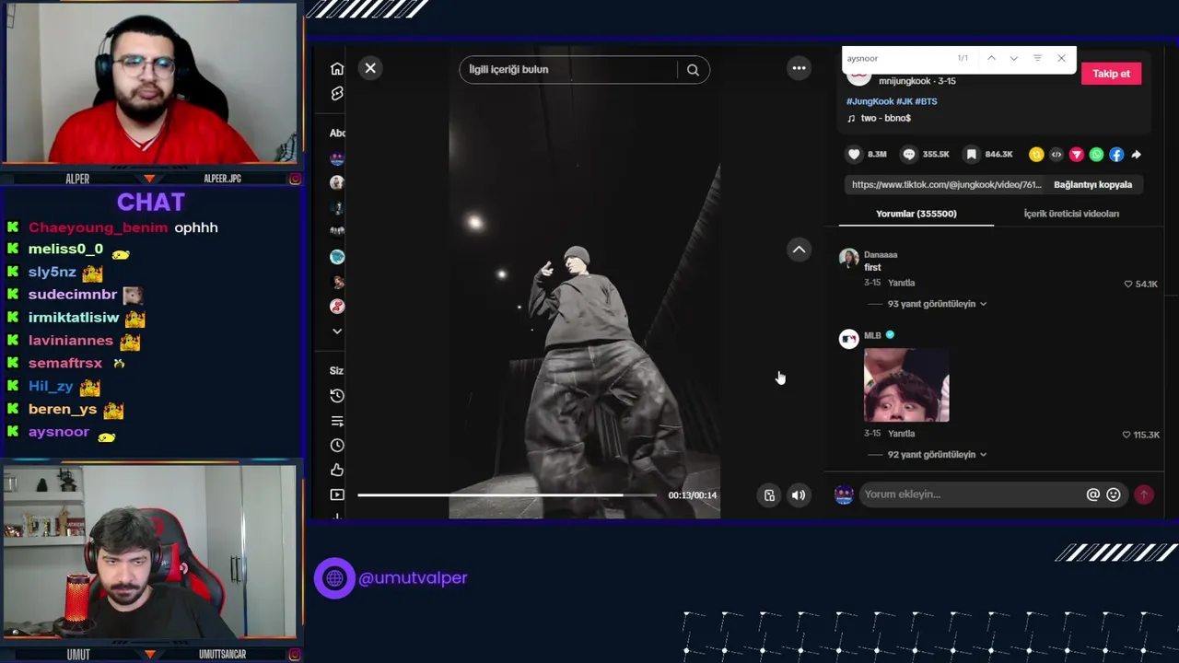Image resolution: width=1179 pixels, height=663 pixels.
Task: Open the Watch later clock icon
Action: (x=337, y=445)
